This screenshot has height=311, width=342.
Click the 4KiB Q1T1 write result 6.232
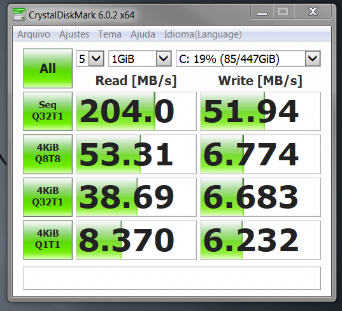[x=260, y=240]
